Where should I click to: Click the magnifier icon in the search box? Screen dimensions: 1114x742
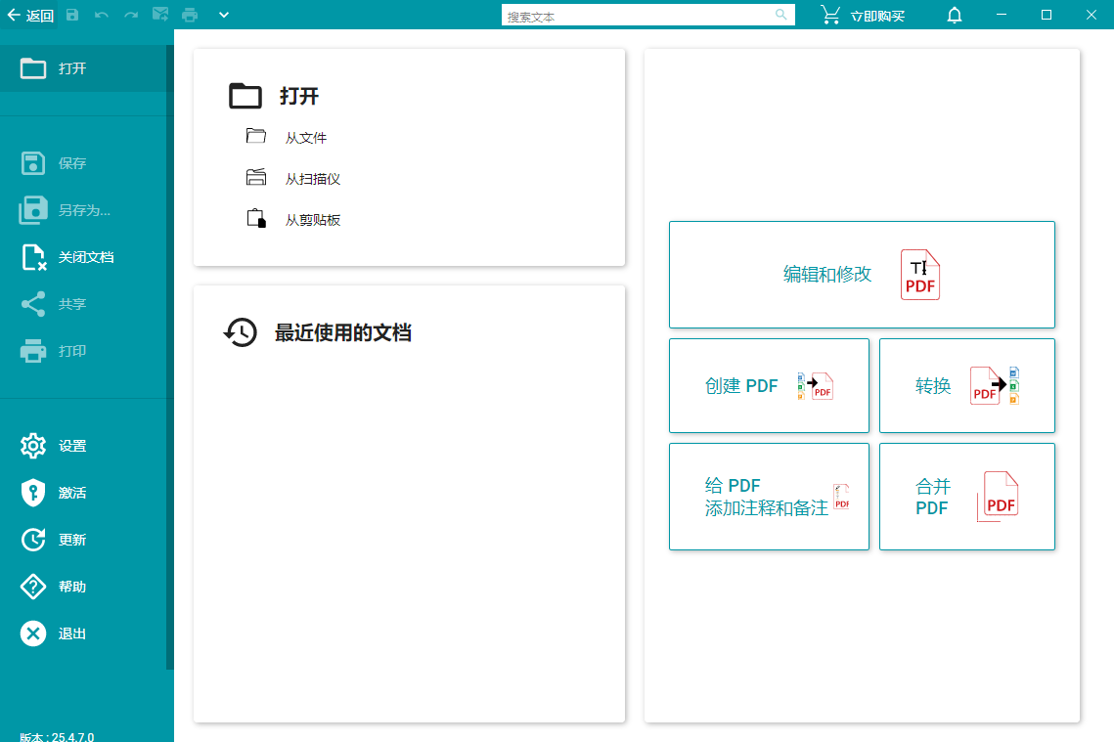coord(780,15)
